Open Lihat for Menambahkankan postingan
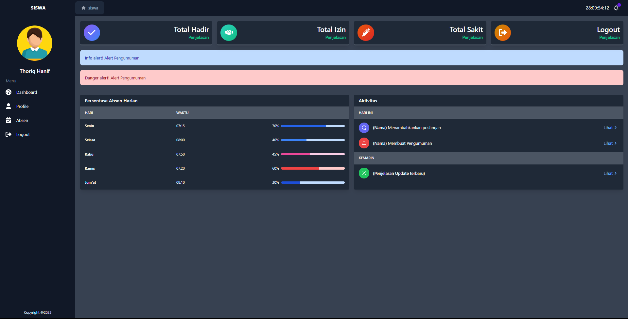 [610, 128]
